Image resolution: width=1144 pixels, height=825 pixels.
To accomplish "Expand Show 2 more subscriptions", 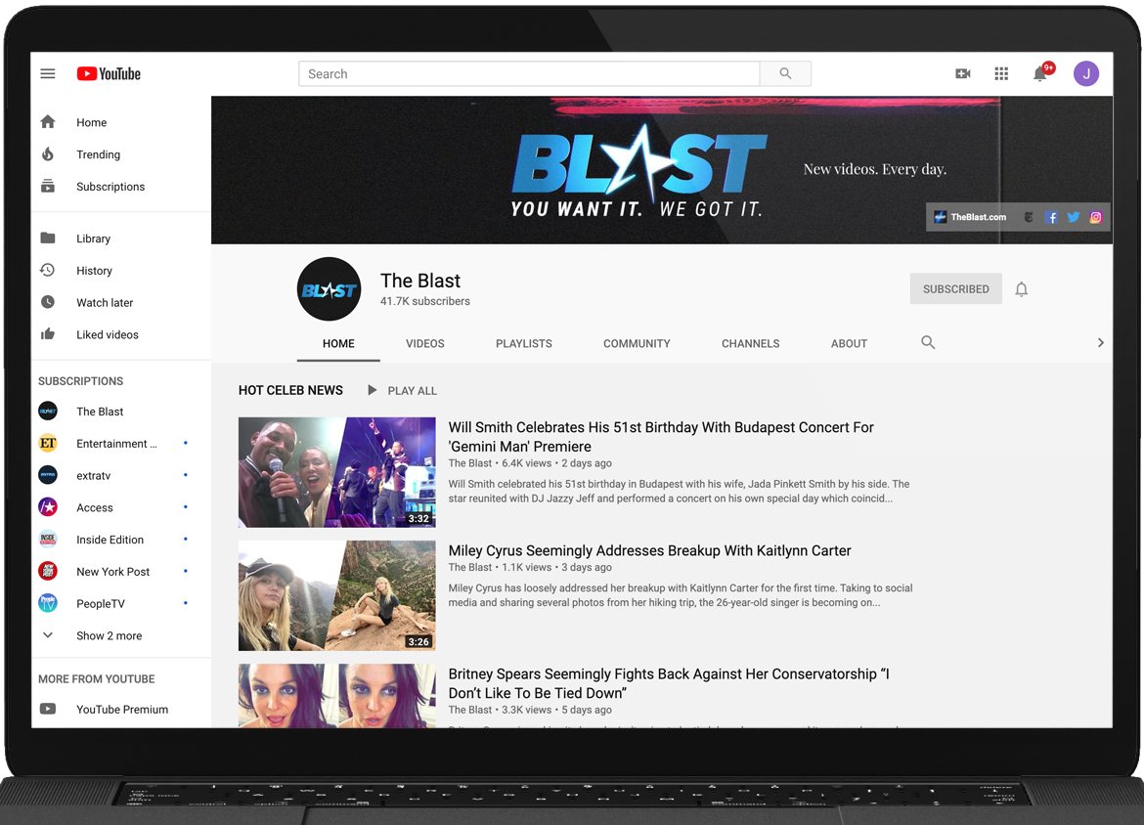I will (110, 635).
